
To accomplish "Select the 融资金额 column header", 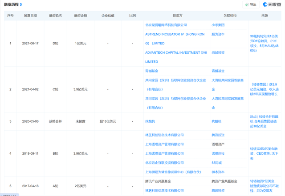I will 81,16.
